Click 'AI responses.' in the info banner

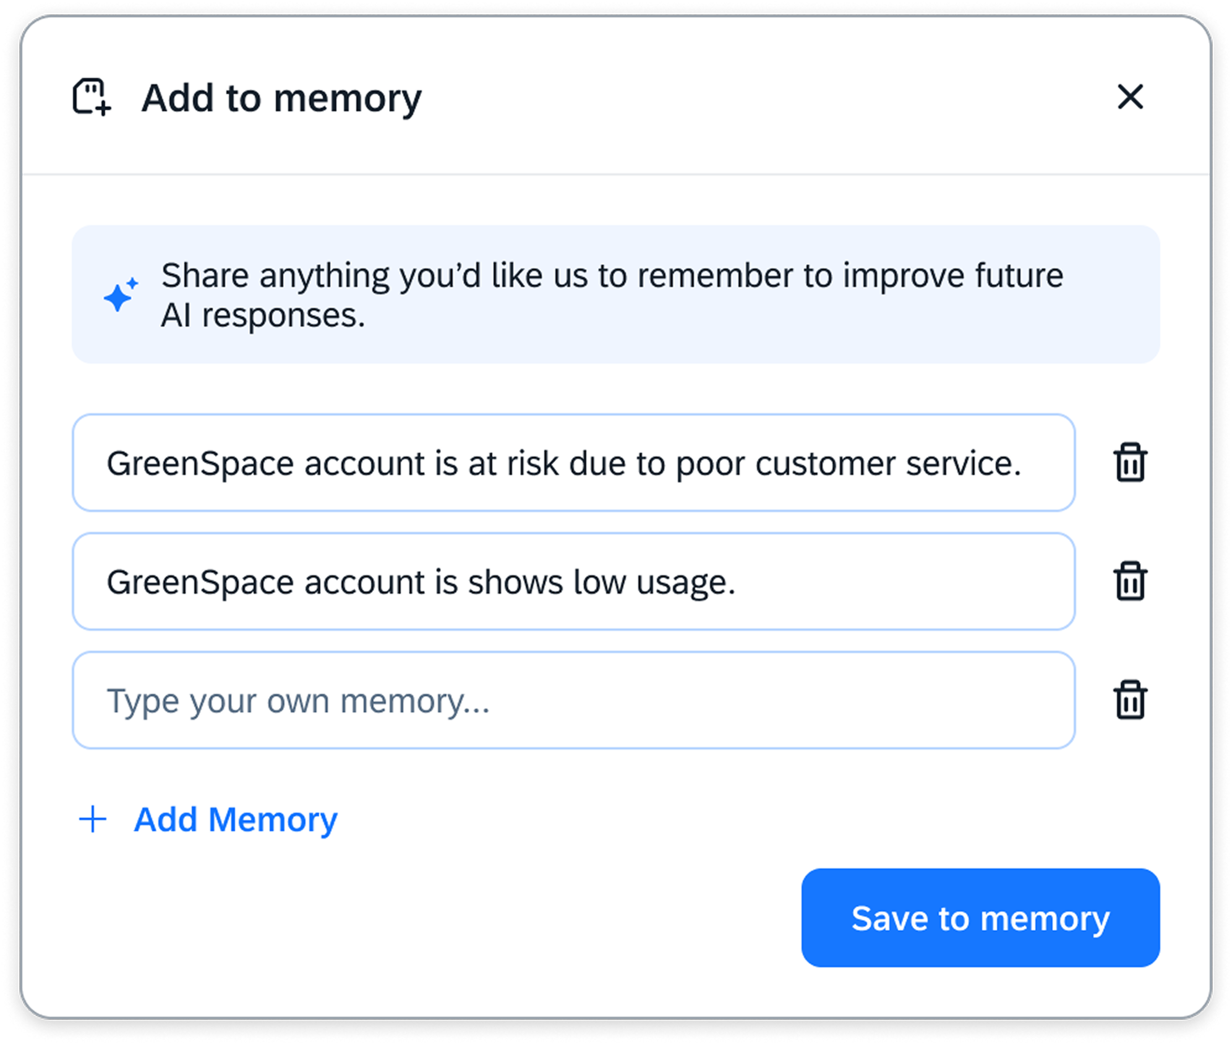point(263,315)
